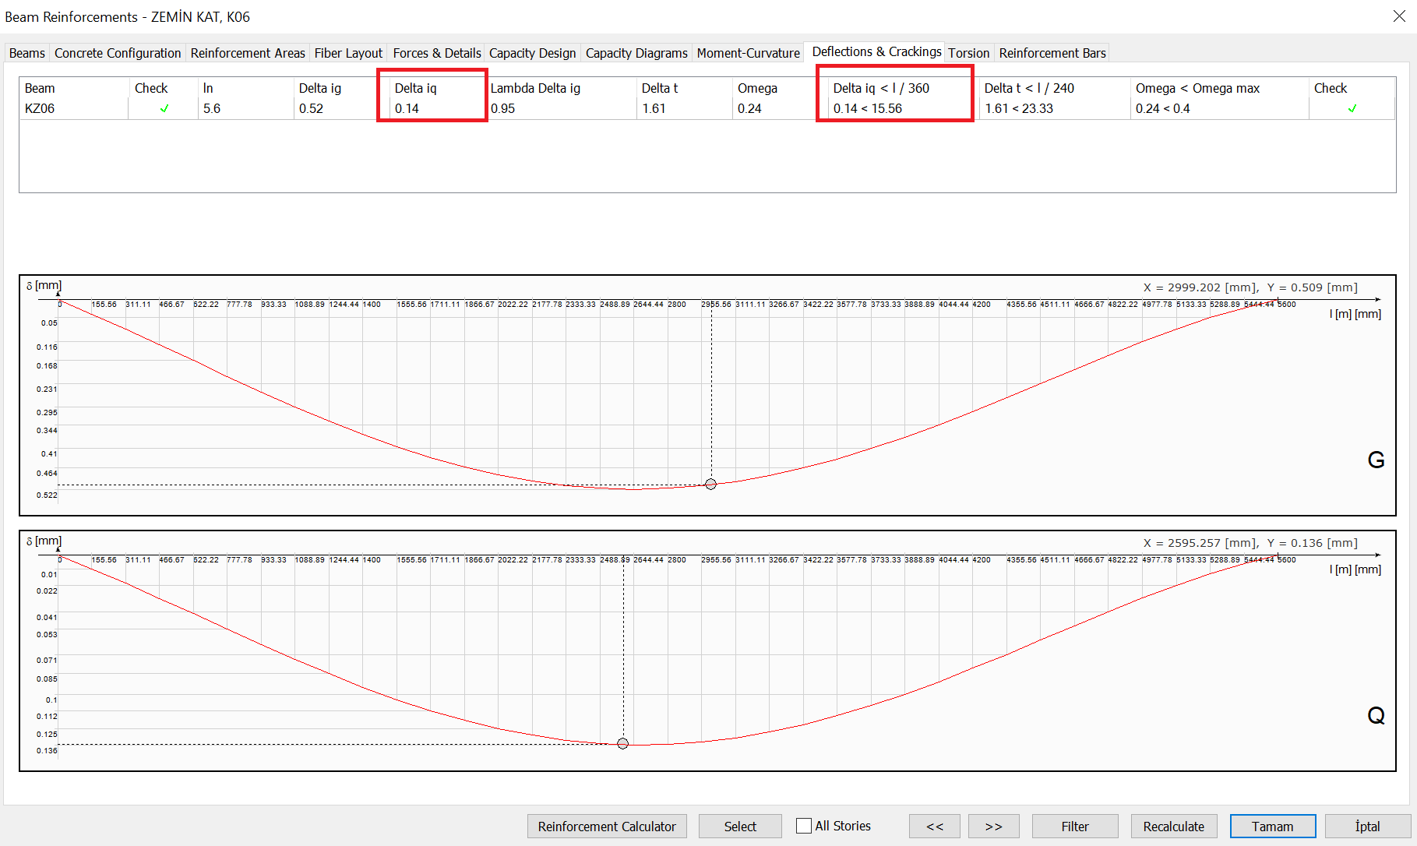Click the green check mark for beam KZ06

pyautogui.click(x=163, y=109)
